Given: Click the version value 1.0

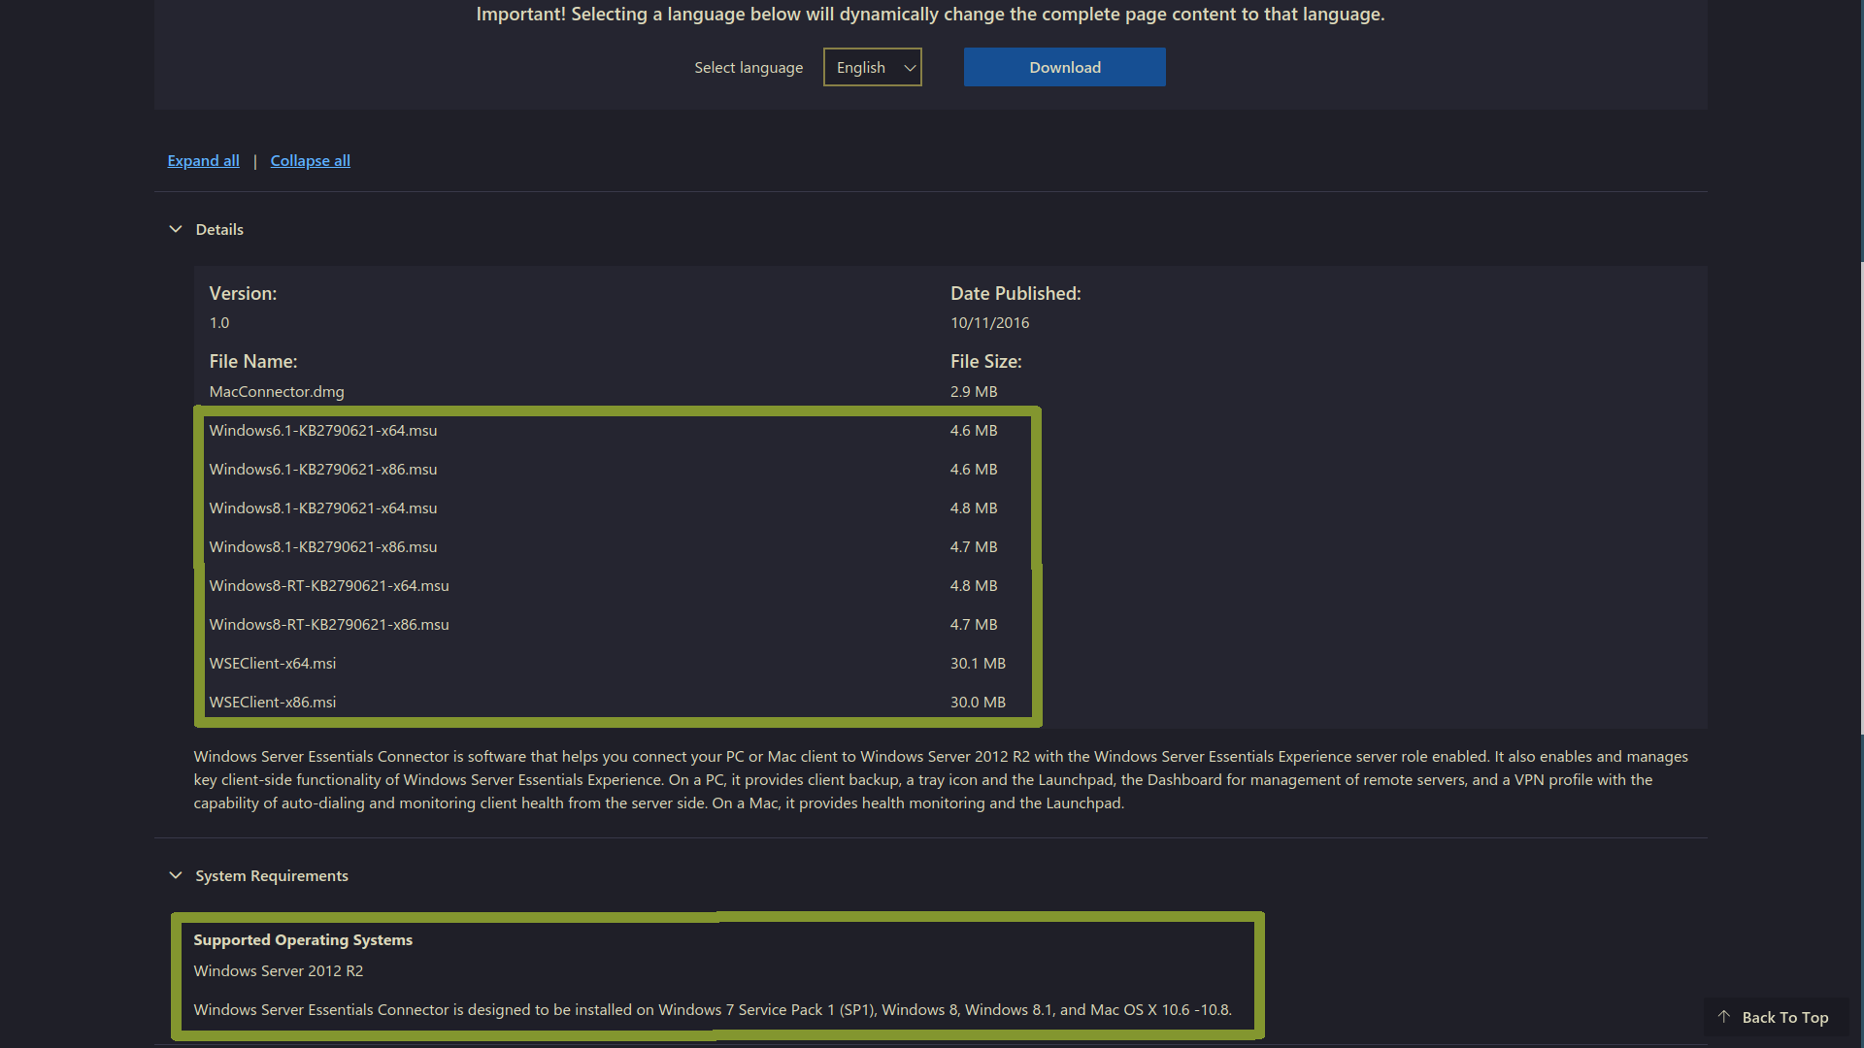Looking at the screenshot, I should click(219, 322).
